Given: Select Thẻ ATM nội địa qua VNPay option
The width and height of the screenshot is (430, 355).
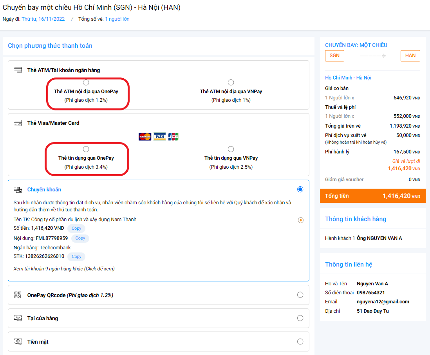Looking at the screenshot, I should point(231,83).
